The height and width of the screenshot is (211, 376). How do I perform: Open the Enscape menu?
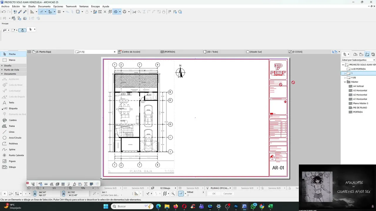pos(95,6)
